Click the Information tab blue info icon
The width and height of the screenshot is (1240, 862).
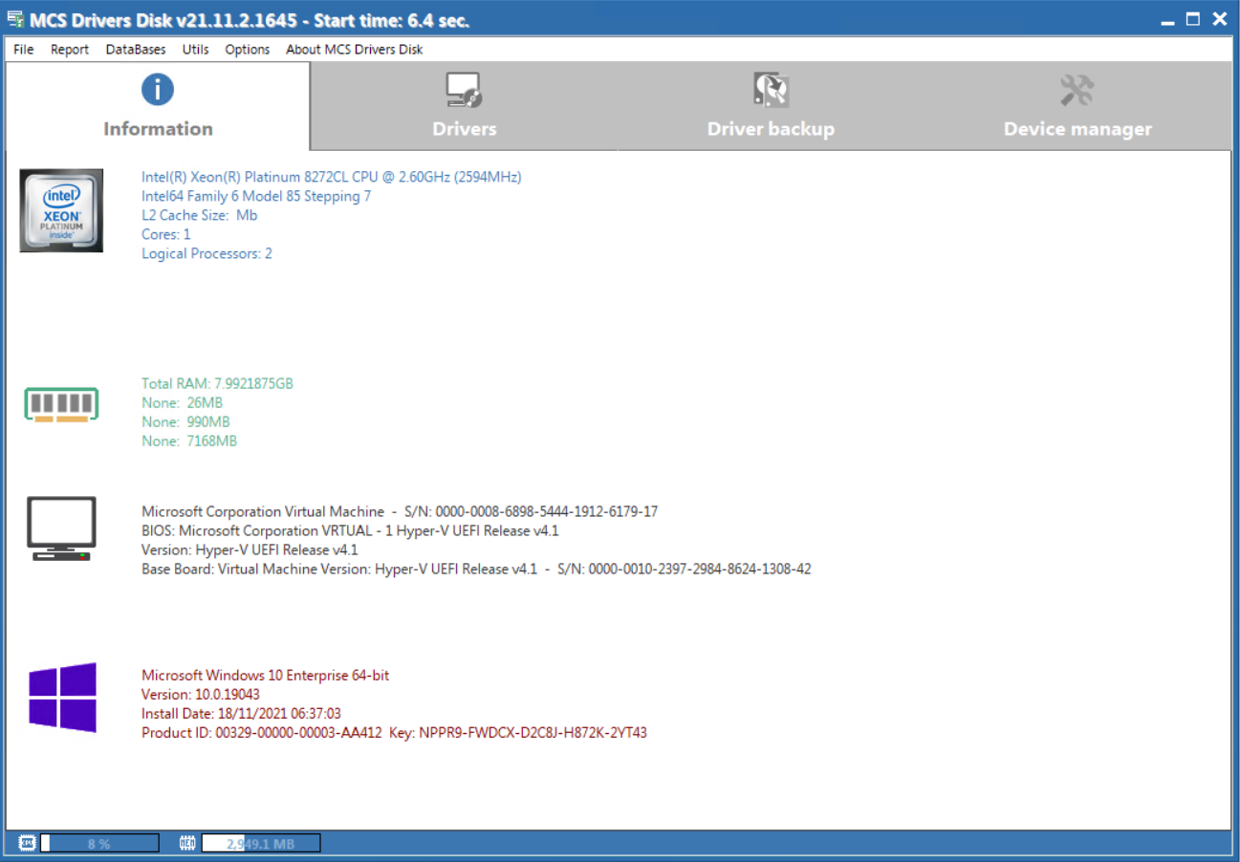(158, 90)
